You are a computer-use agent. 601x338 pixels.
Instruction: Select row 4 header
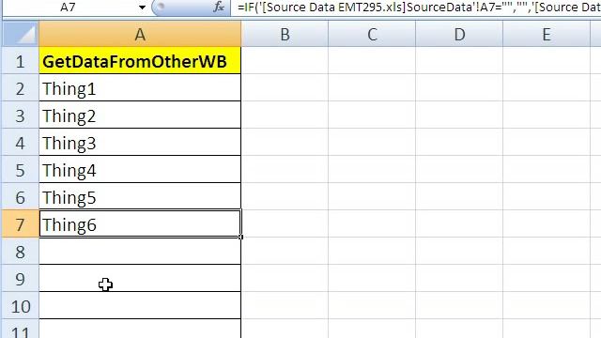point(21,143)
